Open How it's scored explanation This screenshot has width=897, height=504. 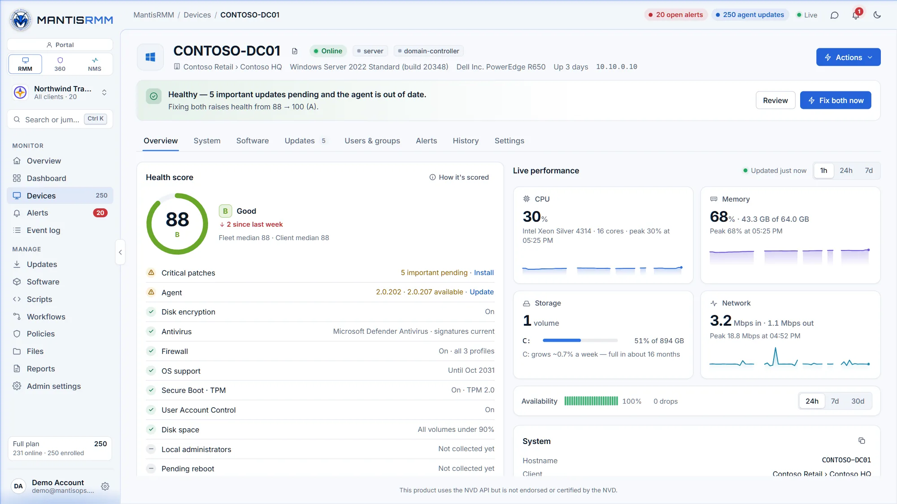pyautogui.click(x=459, y=177)
